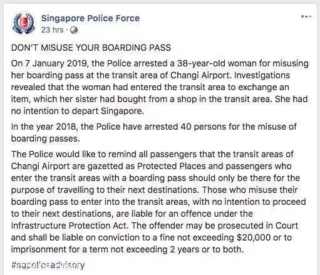Click the DON'T MISUSE YOUR BOARDING PASS heading

91,48
